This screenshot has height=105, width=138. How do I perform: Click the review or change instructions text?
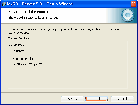68,29
